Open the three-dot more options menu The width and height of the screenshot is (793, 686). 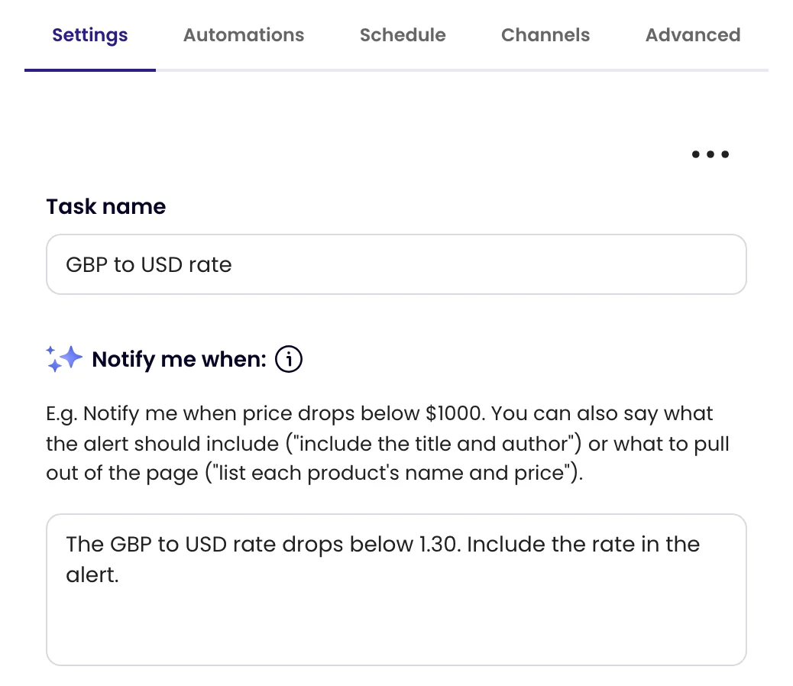[710, 154]
